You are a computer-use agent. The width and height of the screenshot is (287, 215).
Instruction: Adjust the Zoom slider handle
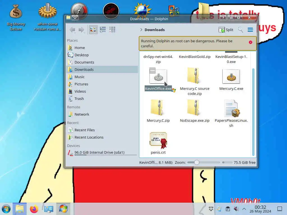tap(196, 162)
